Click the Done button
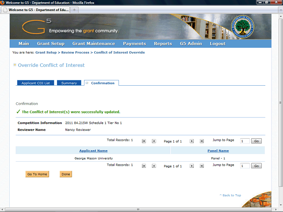 point(66,174)
